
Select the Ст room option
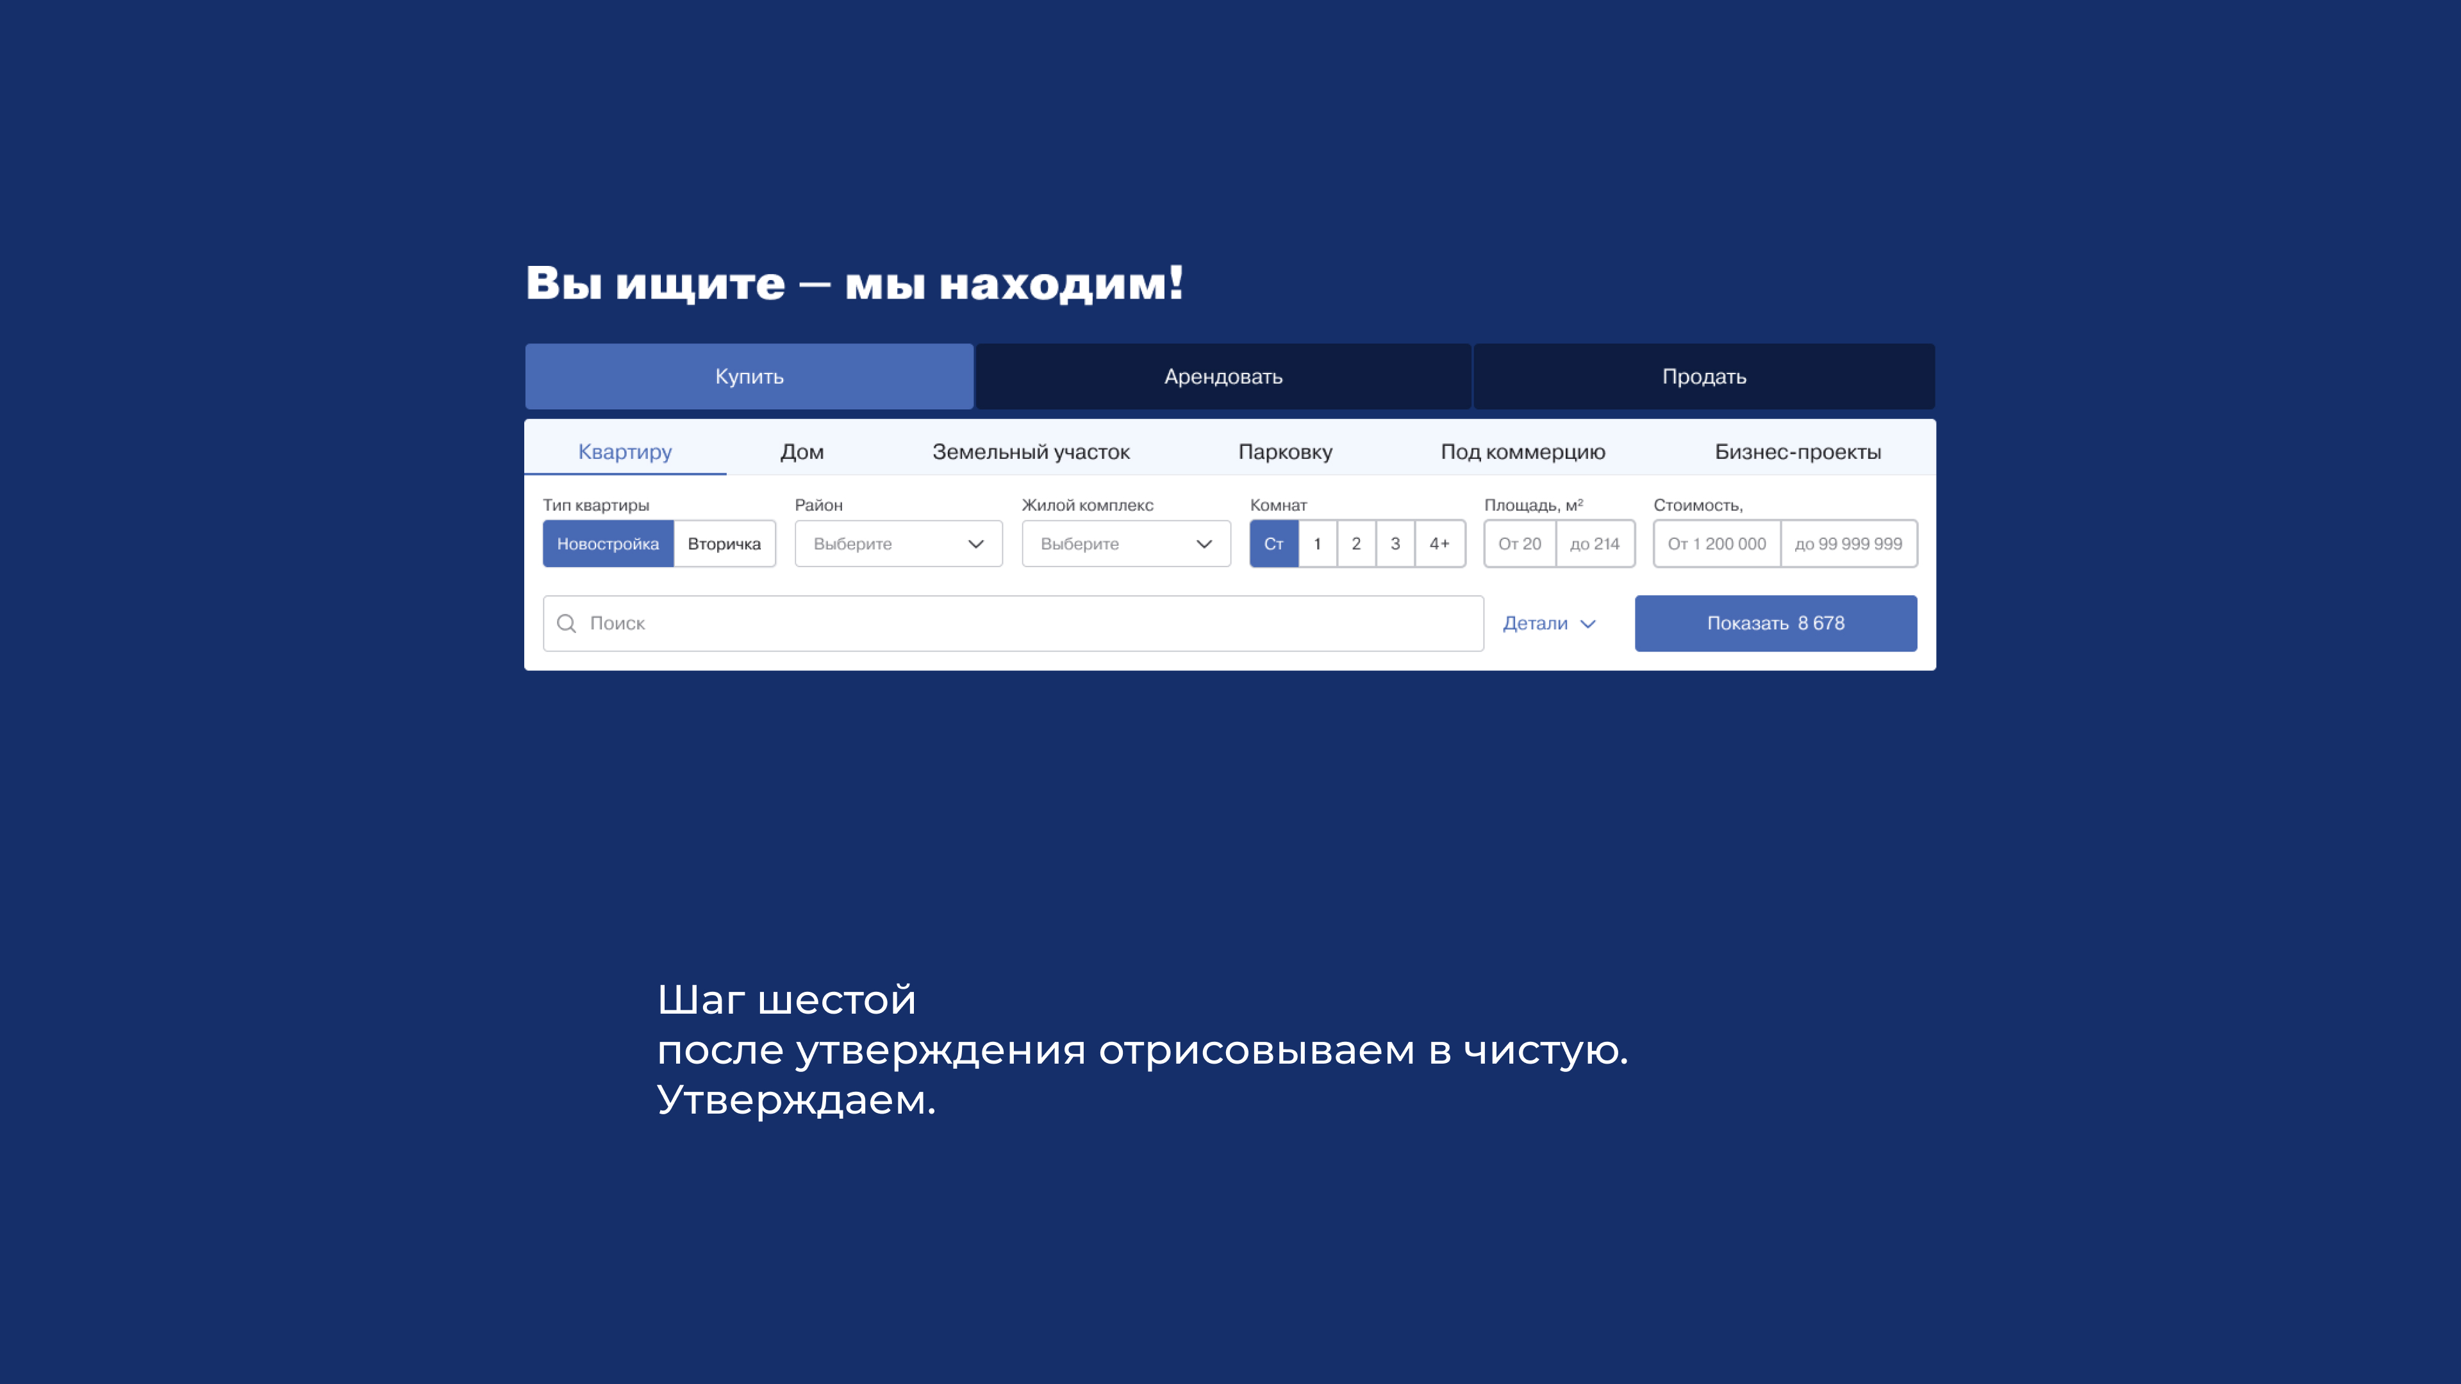1275,543
